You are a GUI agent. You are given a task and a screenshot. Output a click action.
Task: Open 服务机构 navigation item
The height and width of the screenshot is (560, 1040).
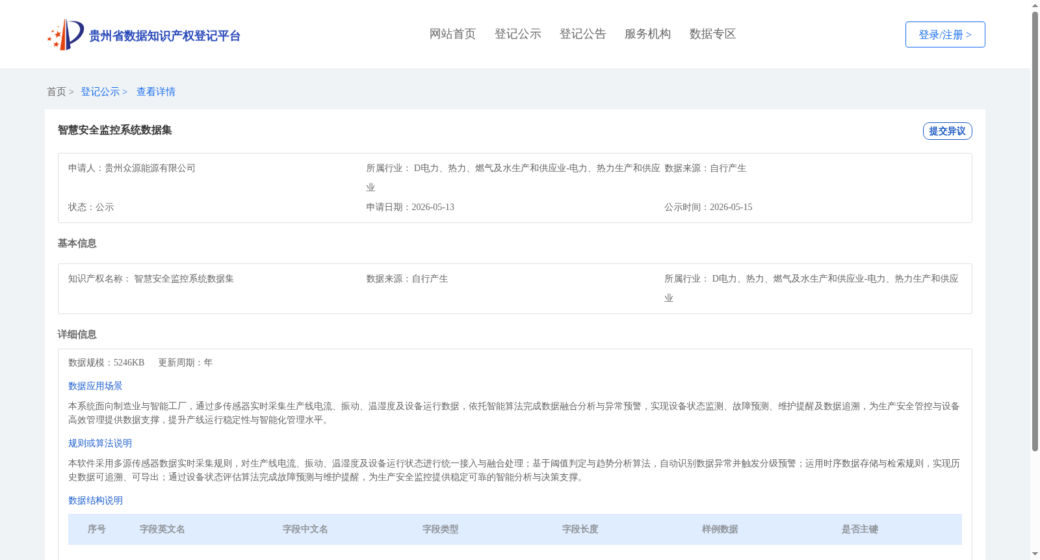[x=647, y=34]
